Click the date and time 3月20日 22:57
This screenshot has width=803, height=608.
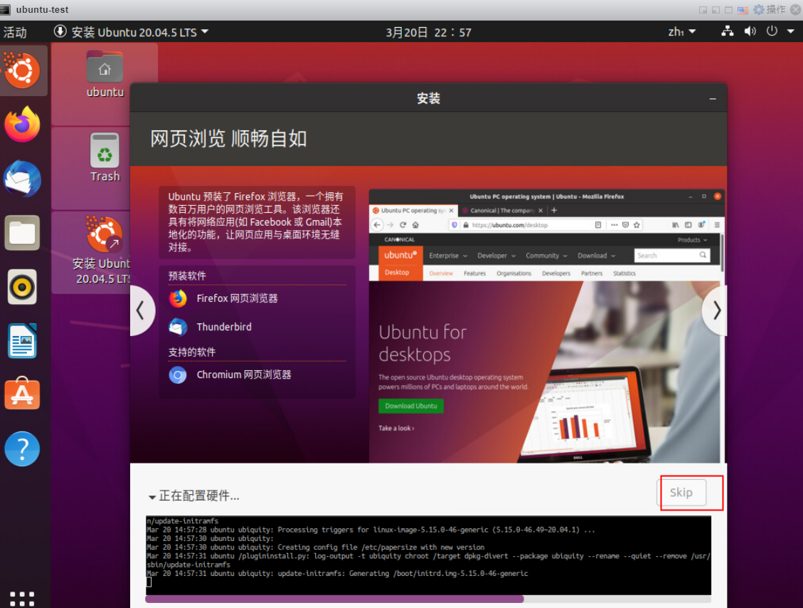(428, 32)
